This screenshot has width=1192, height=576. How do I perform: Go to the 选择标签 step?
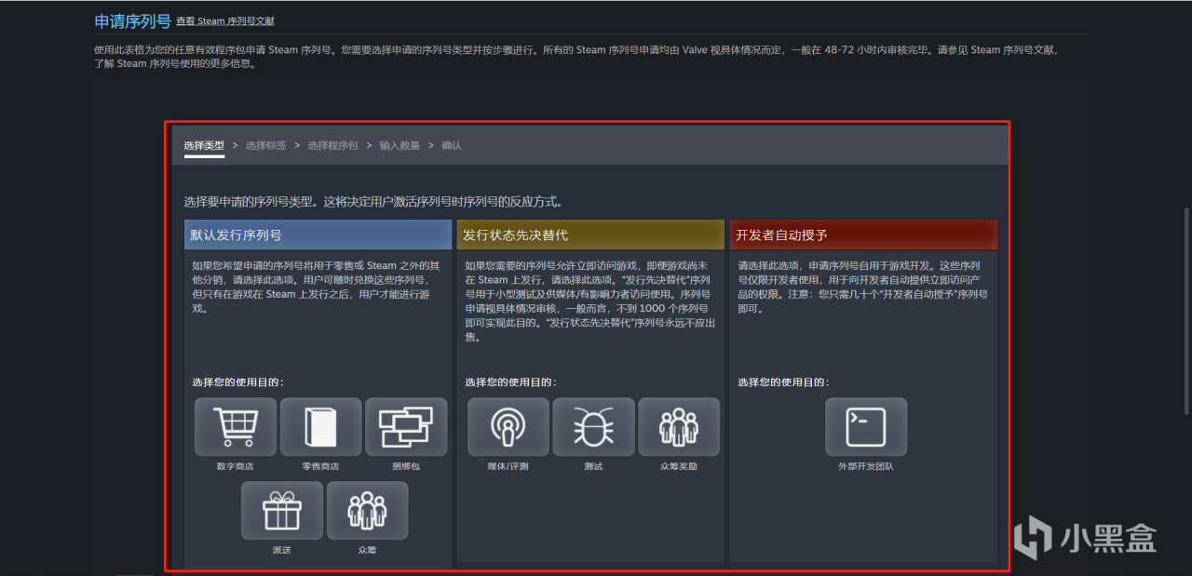266,145
